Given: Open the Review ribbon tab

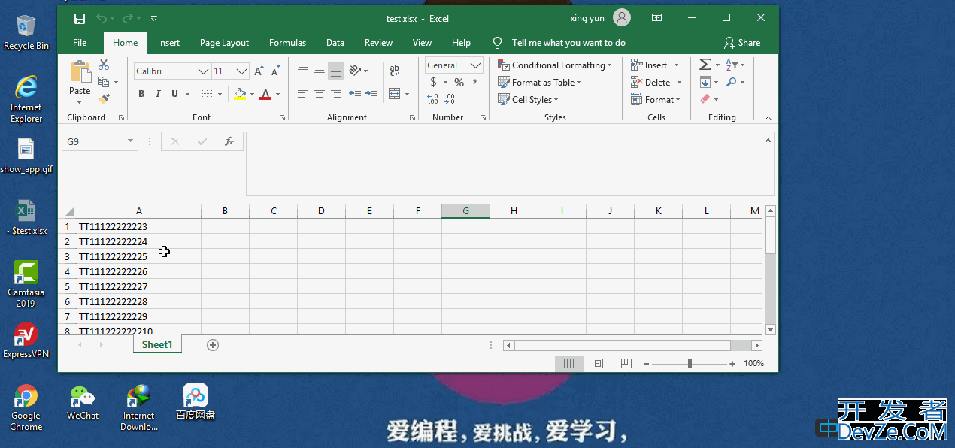Looking at the screenshot, I should [x=378, y=43].
